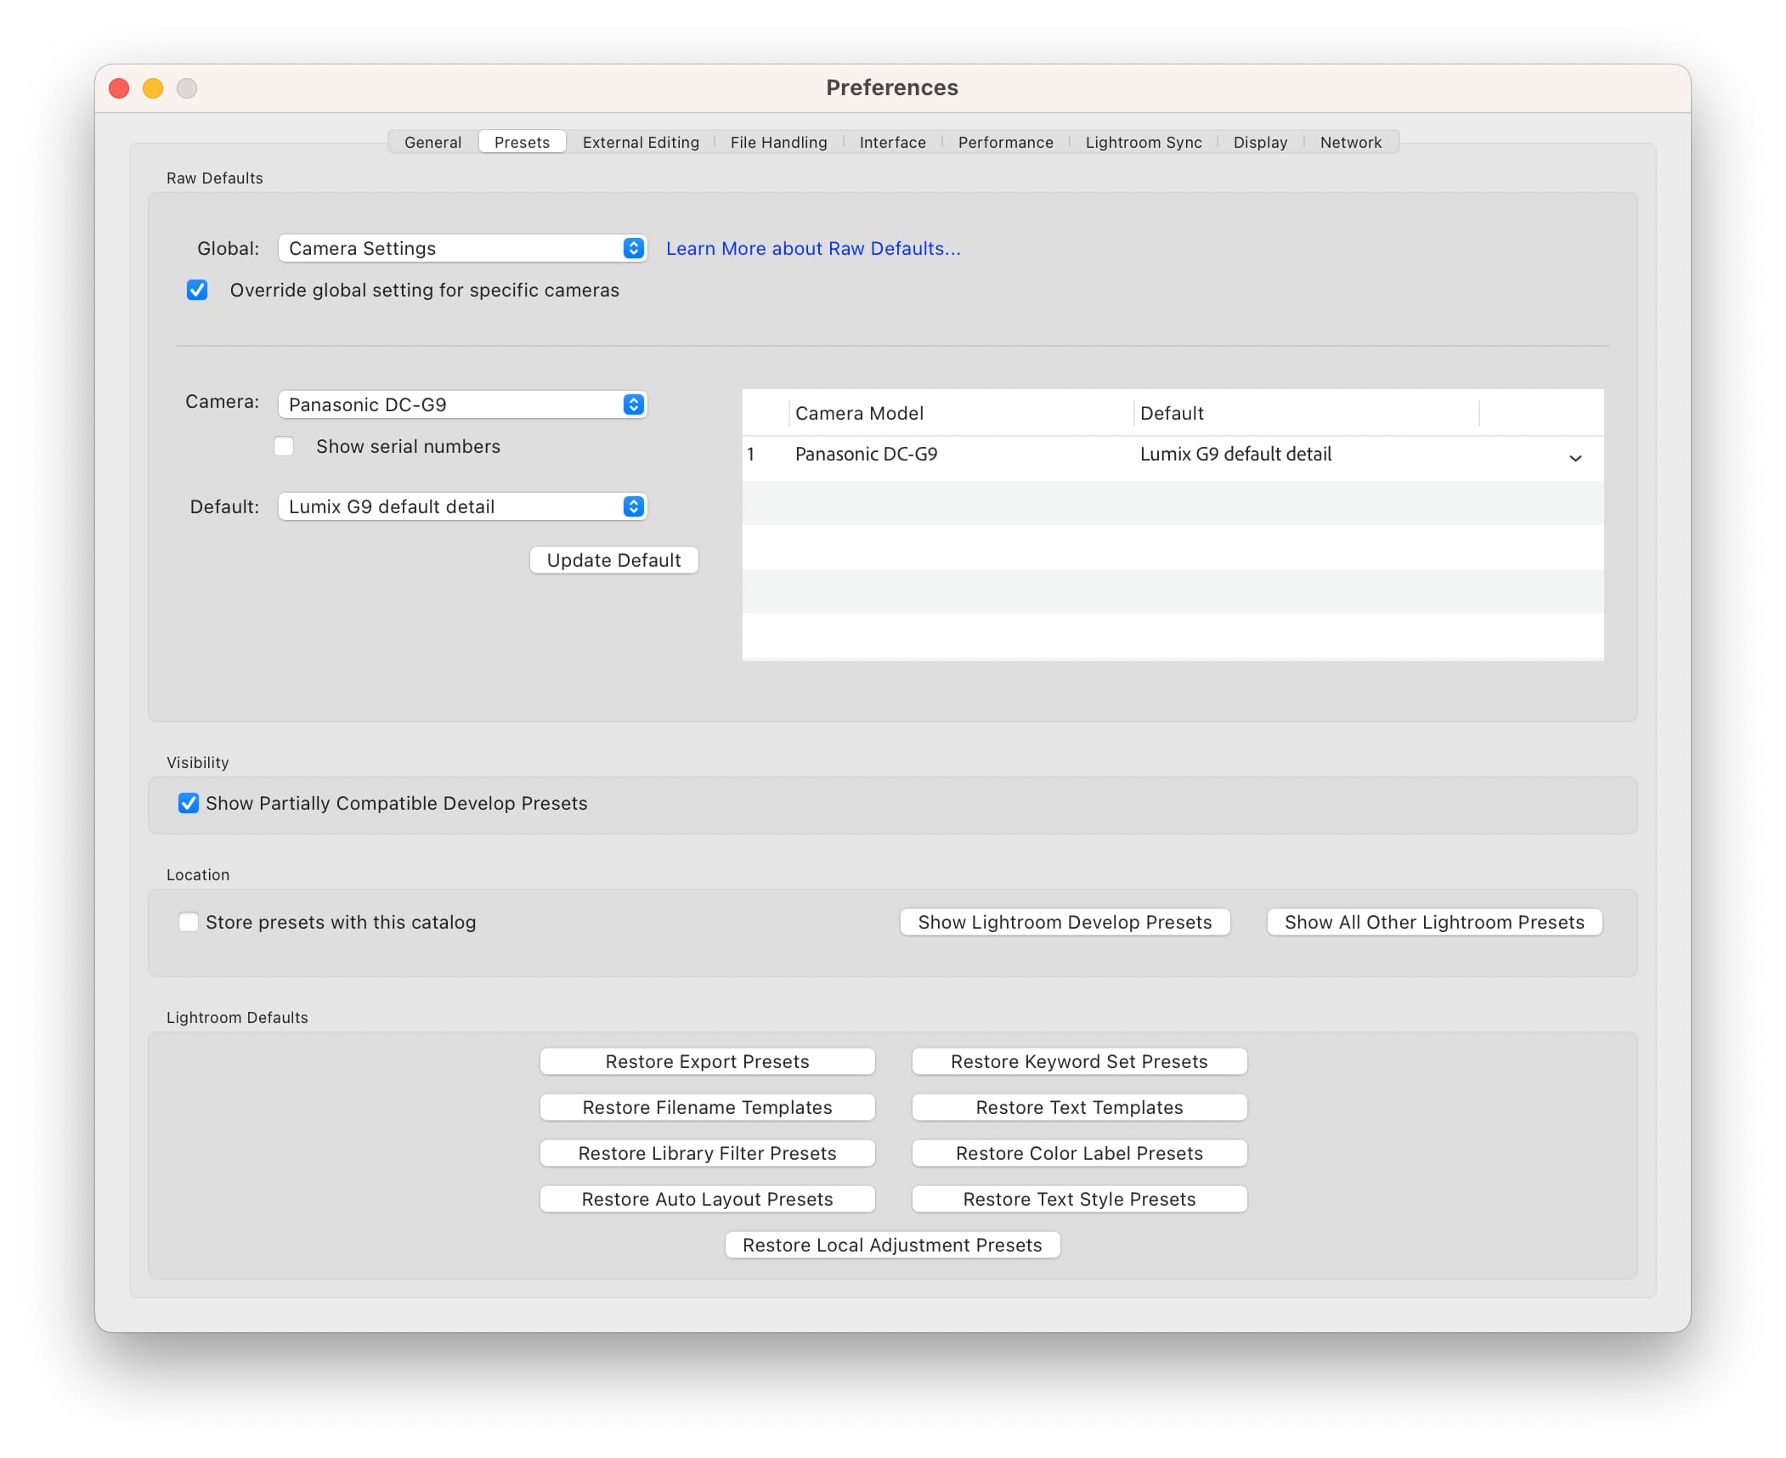Click Show Lightroom Develop Presets button
The image size is (1786, 1458).
coord(1065,922)
